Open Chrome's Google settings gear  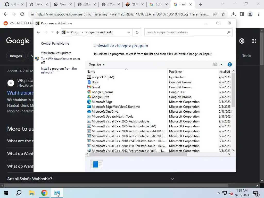[x=242, y=41]
